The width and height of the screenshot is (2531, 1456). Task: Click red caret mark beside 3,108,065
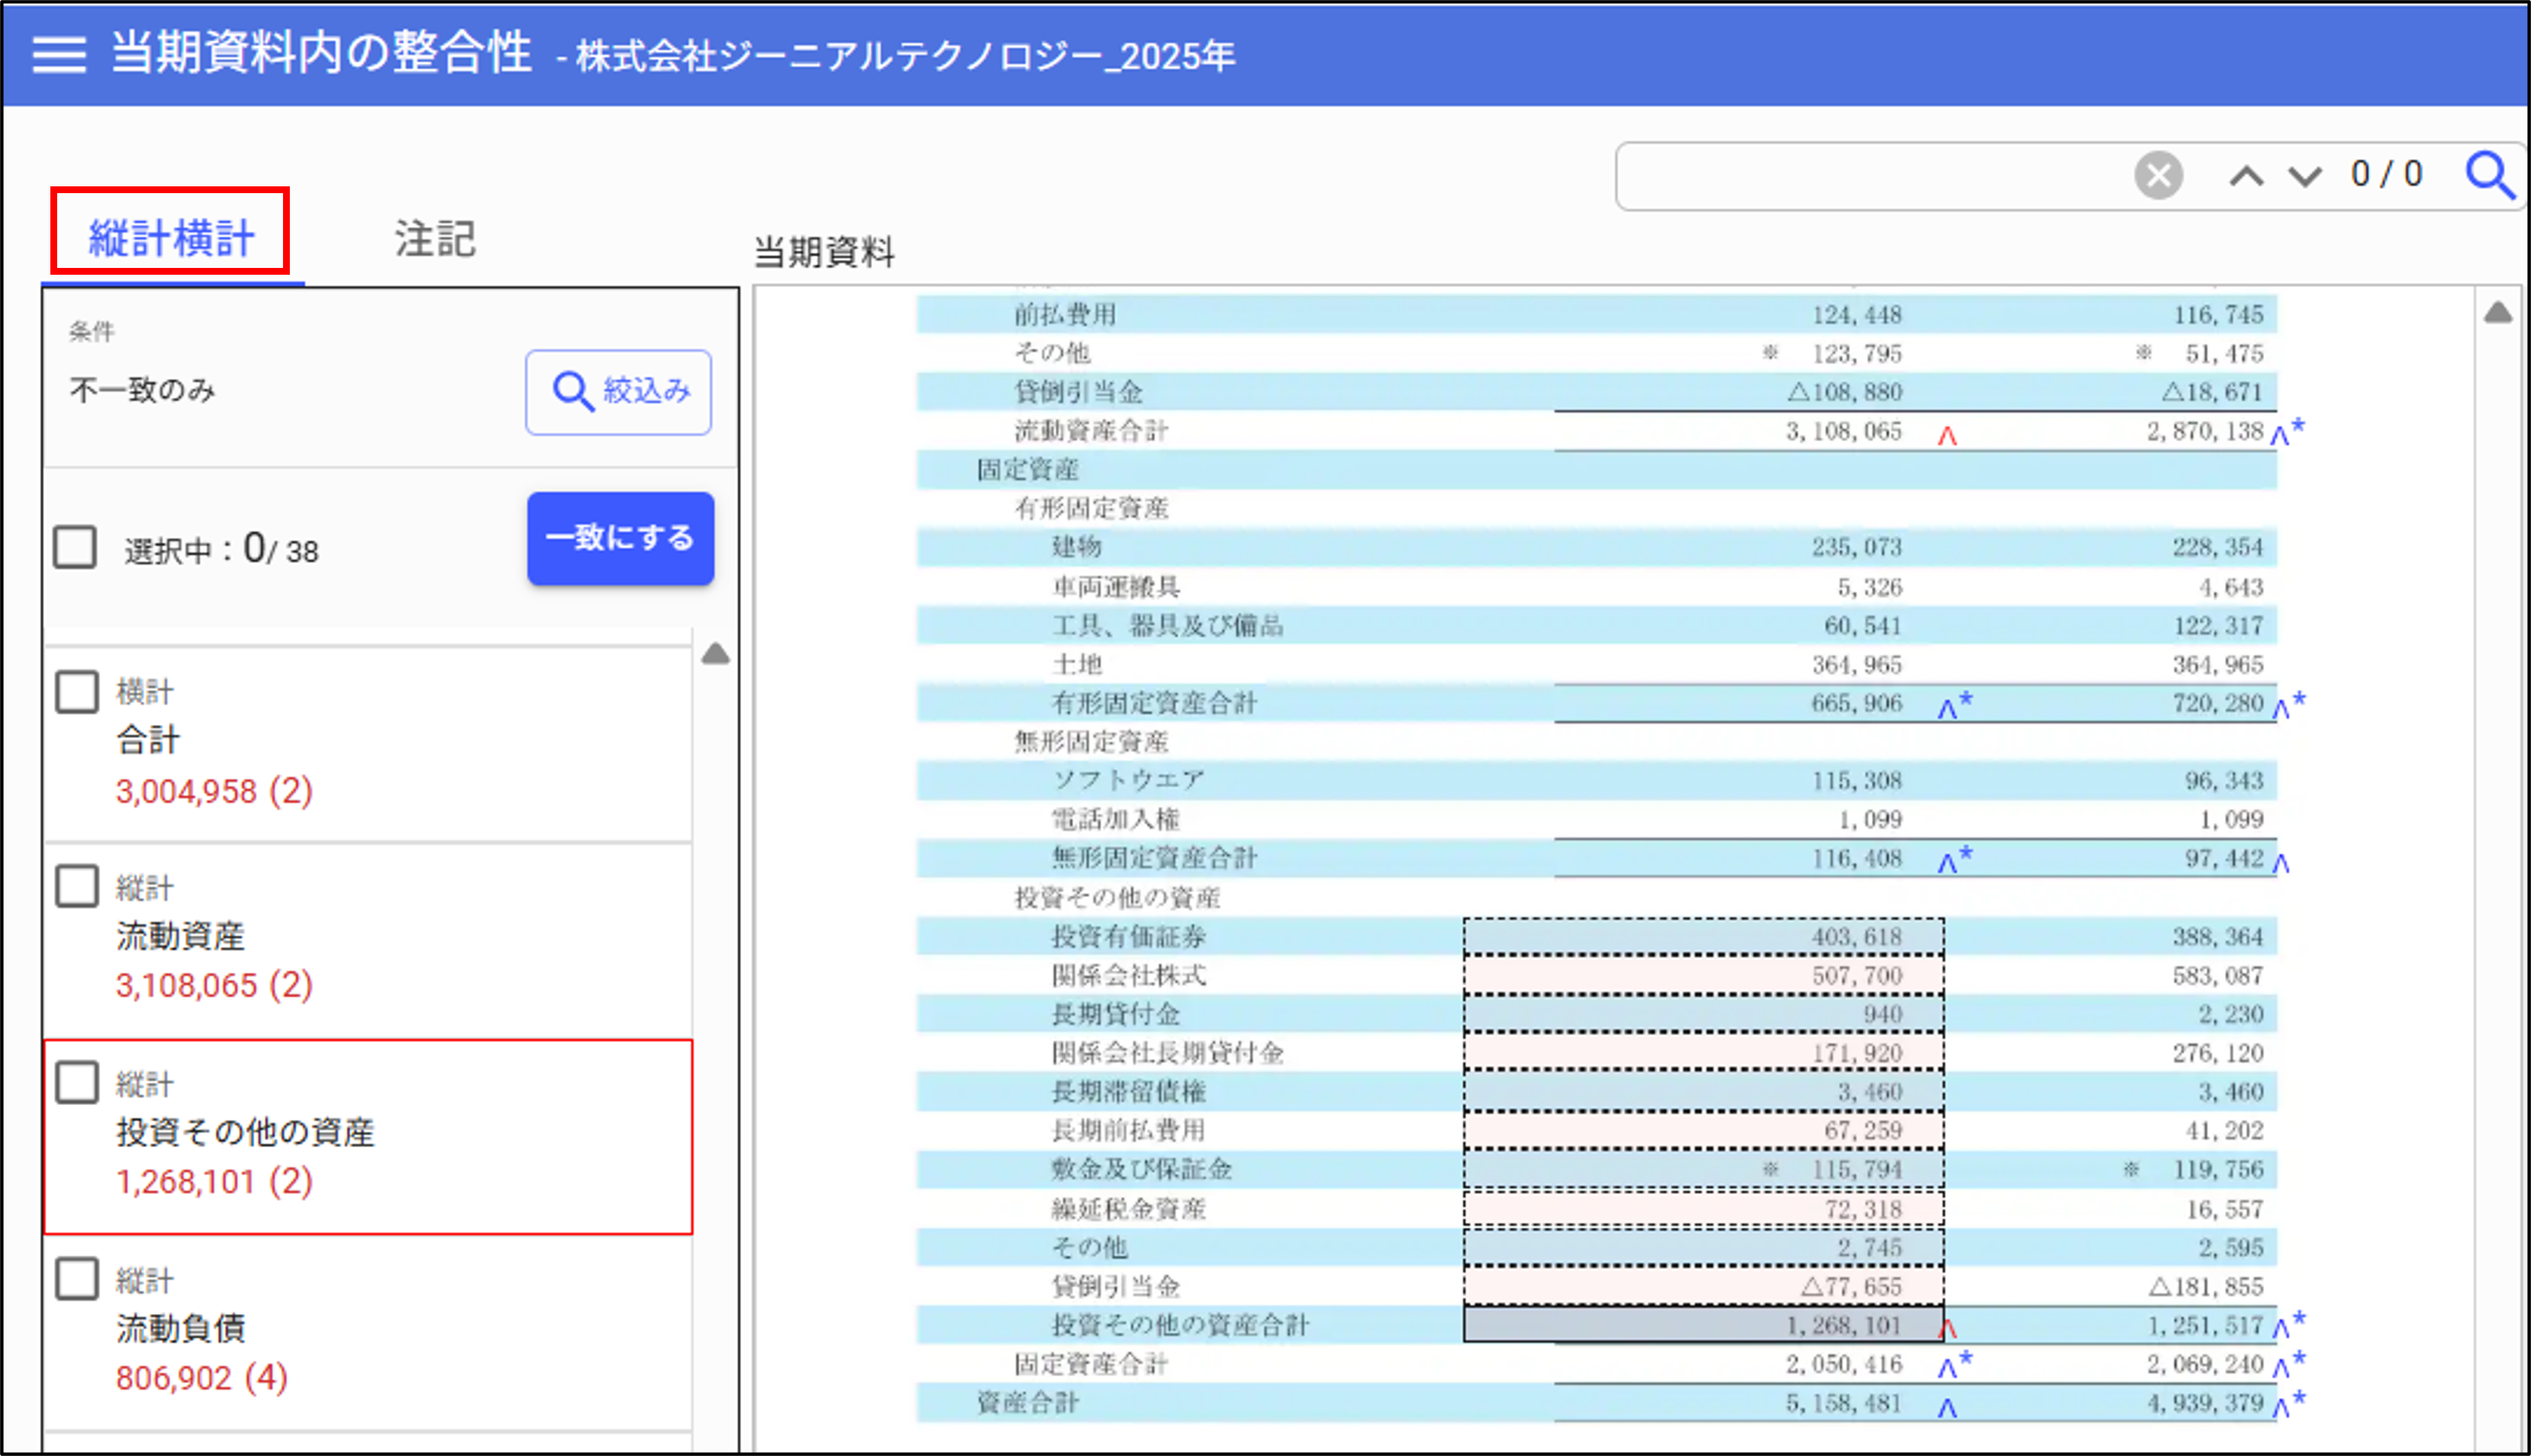tap(1947, 436)
